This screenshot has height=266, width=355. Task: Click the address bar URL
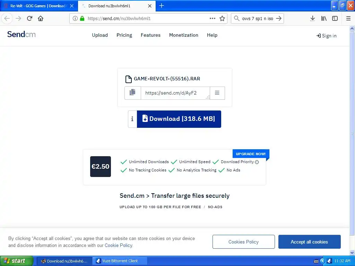(x=119, y=19)
